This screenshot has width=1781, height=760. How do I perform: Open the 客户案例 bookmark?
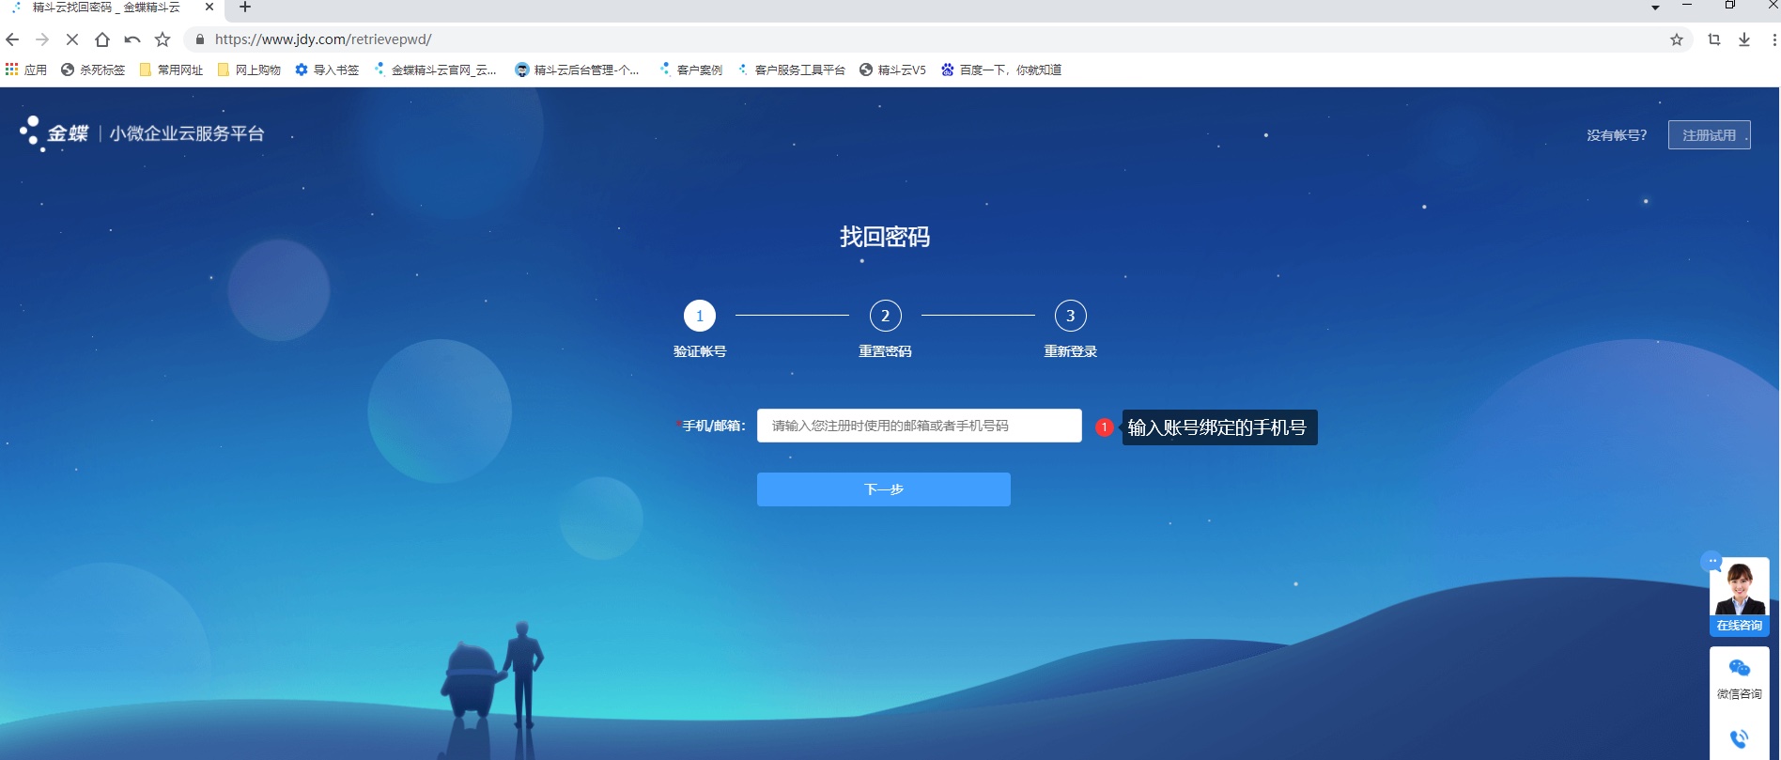[x=691, y=70]
